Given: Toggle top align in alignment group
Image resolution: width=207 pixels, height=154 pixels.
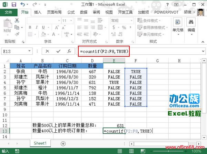Looking at the screenshot, I should 79,20.
